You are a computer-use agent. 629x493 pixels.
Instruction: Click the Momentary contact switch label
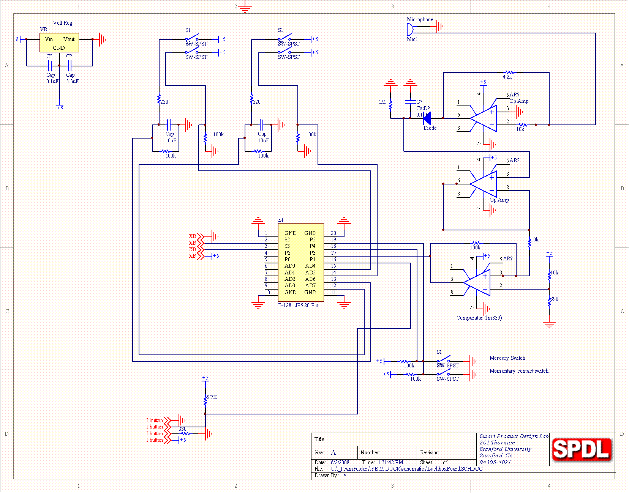(x=519, y=371)
